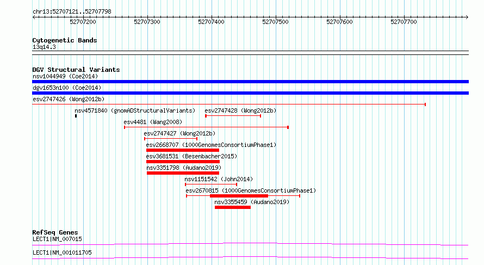This screenshot has width=484, height=265.
Task: Select the esv2747426 (Wong2012b) red variant line
Action: click(x=229, y=104)
